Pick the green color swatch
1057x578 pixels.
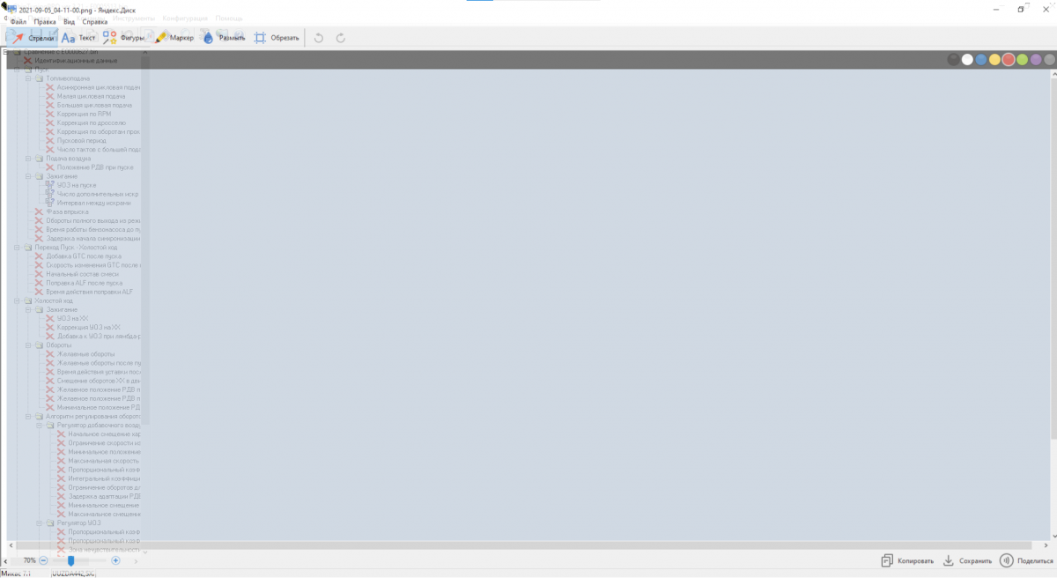[1022, 60]
